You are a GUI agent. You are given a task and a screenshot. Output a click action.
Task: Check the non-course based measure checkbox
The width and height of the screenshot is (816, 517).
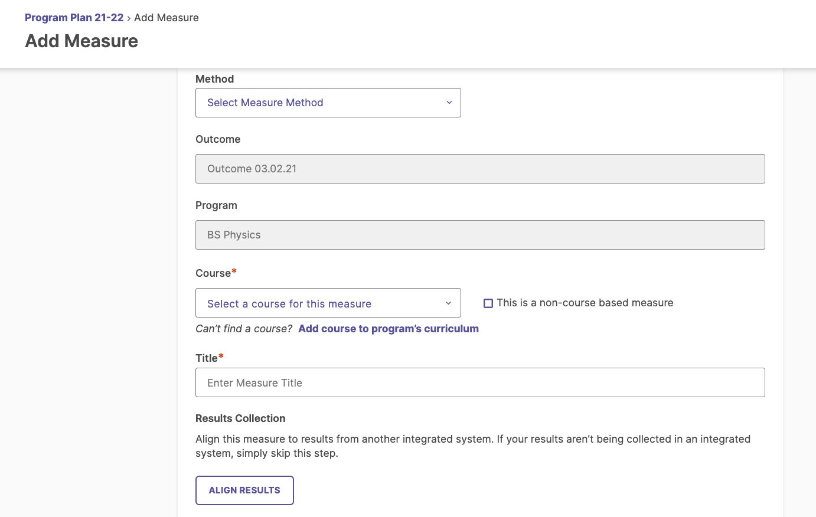pos(488,303)
